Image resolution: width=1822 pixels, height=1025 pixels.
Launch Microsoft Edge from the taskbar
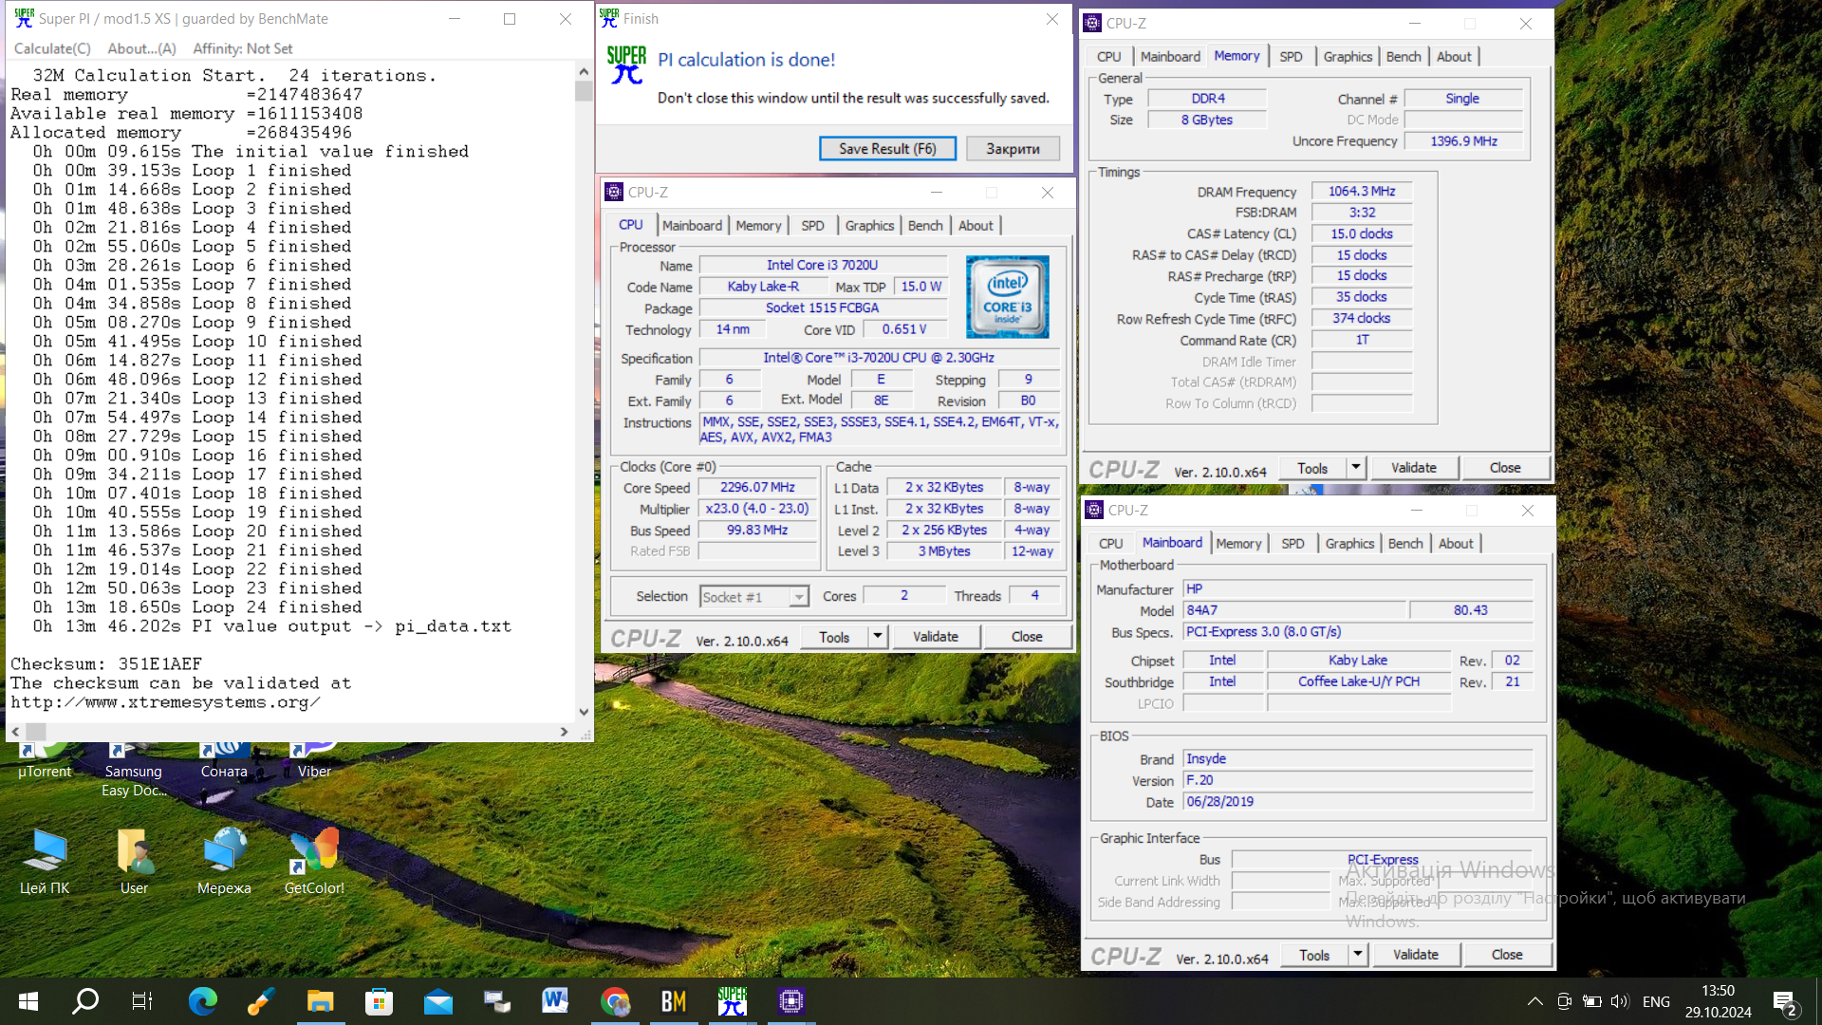[x=202, y=1001]
